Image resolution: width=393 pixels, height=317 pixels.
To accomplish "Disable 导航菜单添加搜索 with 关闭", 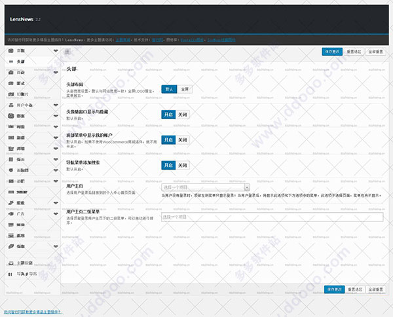I will [183, 166].
